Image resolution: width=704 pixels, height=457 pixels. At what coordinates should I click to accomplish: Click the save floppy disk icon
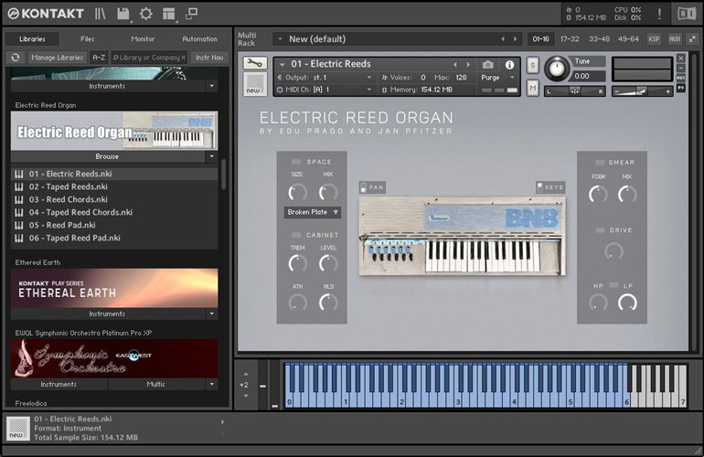click(123, 14)
